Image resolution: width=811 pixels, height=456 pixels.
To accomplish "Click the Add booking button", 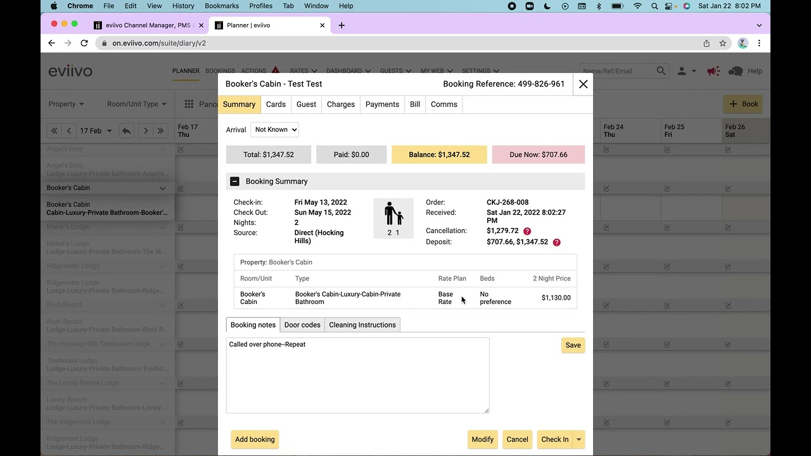I will pyautogui.click(x=255, y=440).
